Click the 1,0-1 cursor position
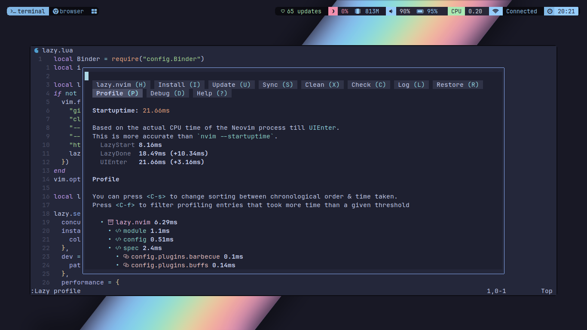587x330 pixels. 496,291
